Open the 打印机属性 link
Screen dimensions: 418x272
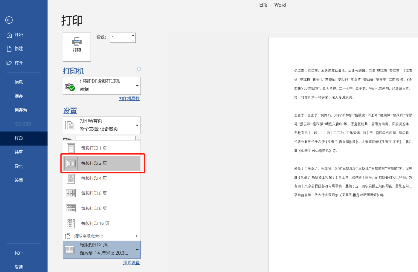129,99
